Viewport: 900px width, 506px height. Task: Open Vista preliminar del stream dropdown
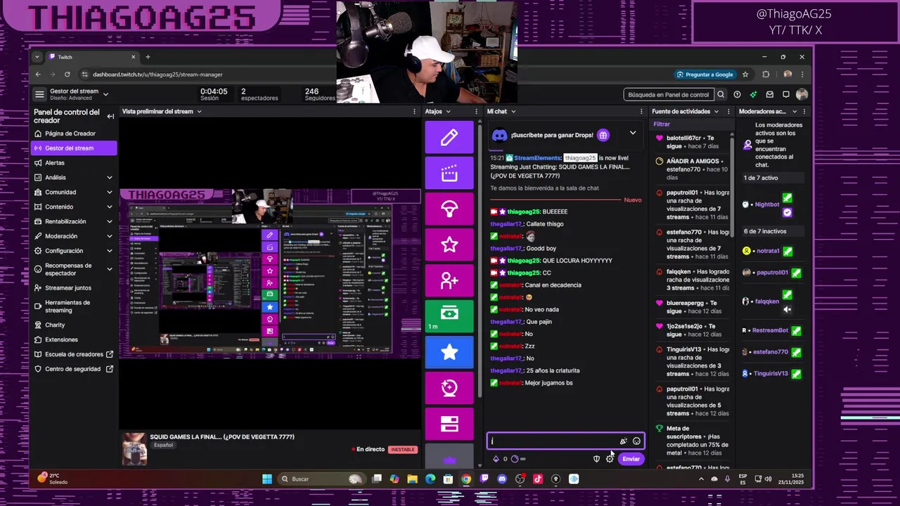pos(199,112)
